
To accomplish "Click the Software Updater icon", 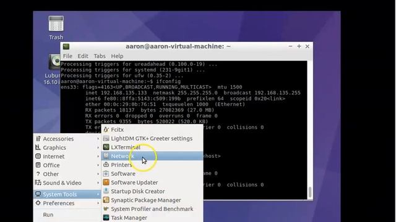I will click(106, 183).
